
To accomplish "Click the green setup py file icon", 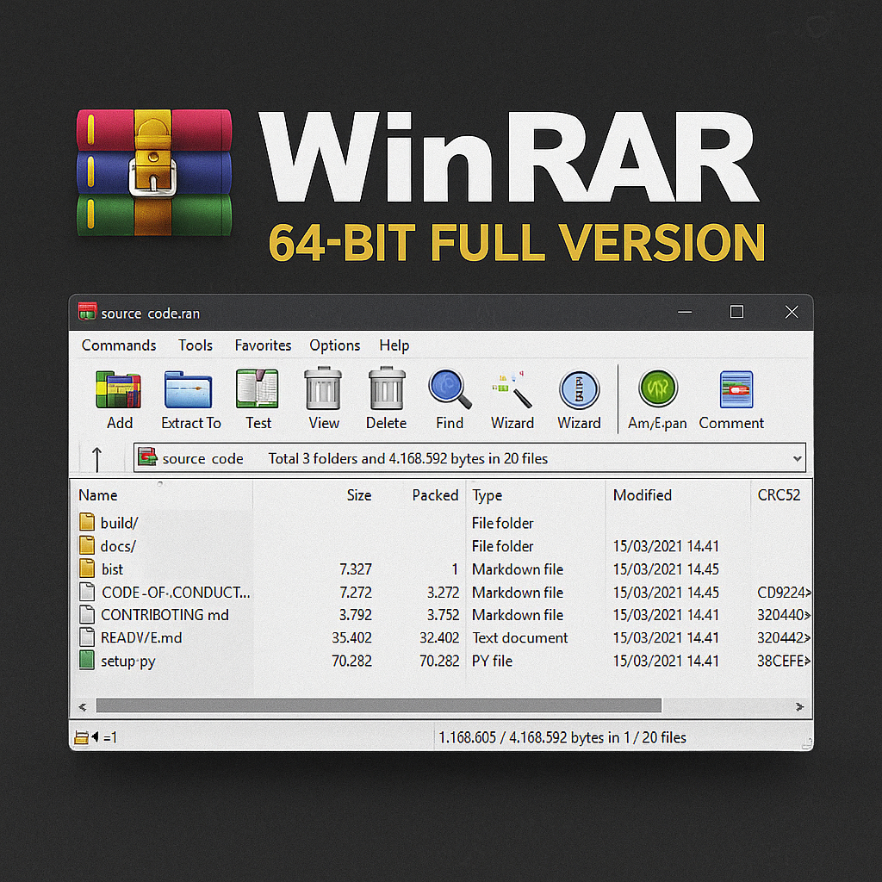I will (87, 661).
